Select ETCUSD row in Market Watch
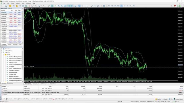Screen dimensions: 184x103 [x=11, y=34]
